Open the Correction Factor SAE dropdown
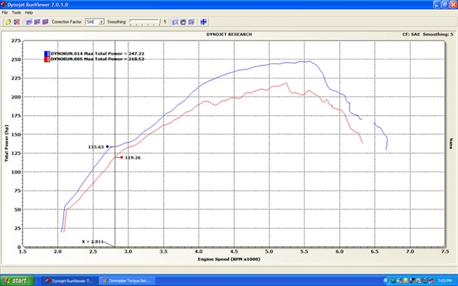The image size is (458, 286). (x=95, y=22)
